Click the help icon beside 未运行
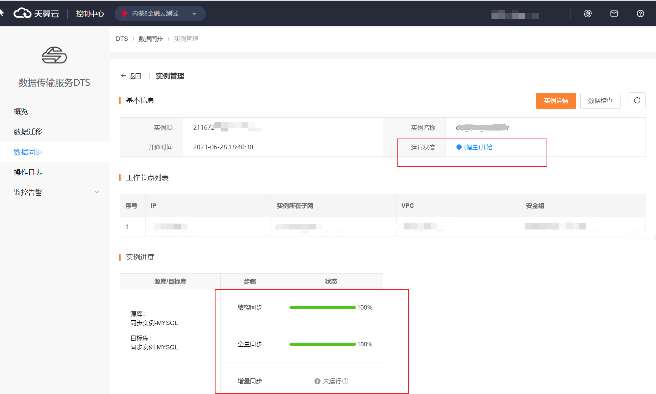 (x=345, y=381)
